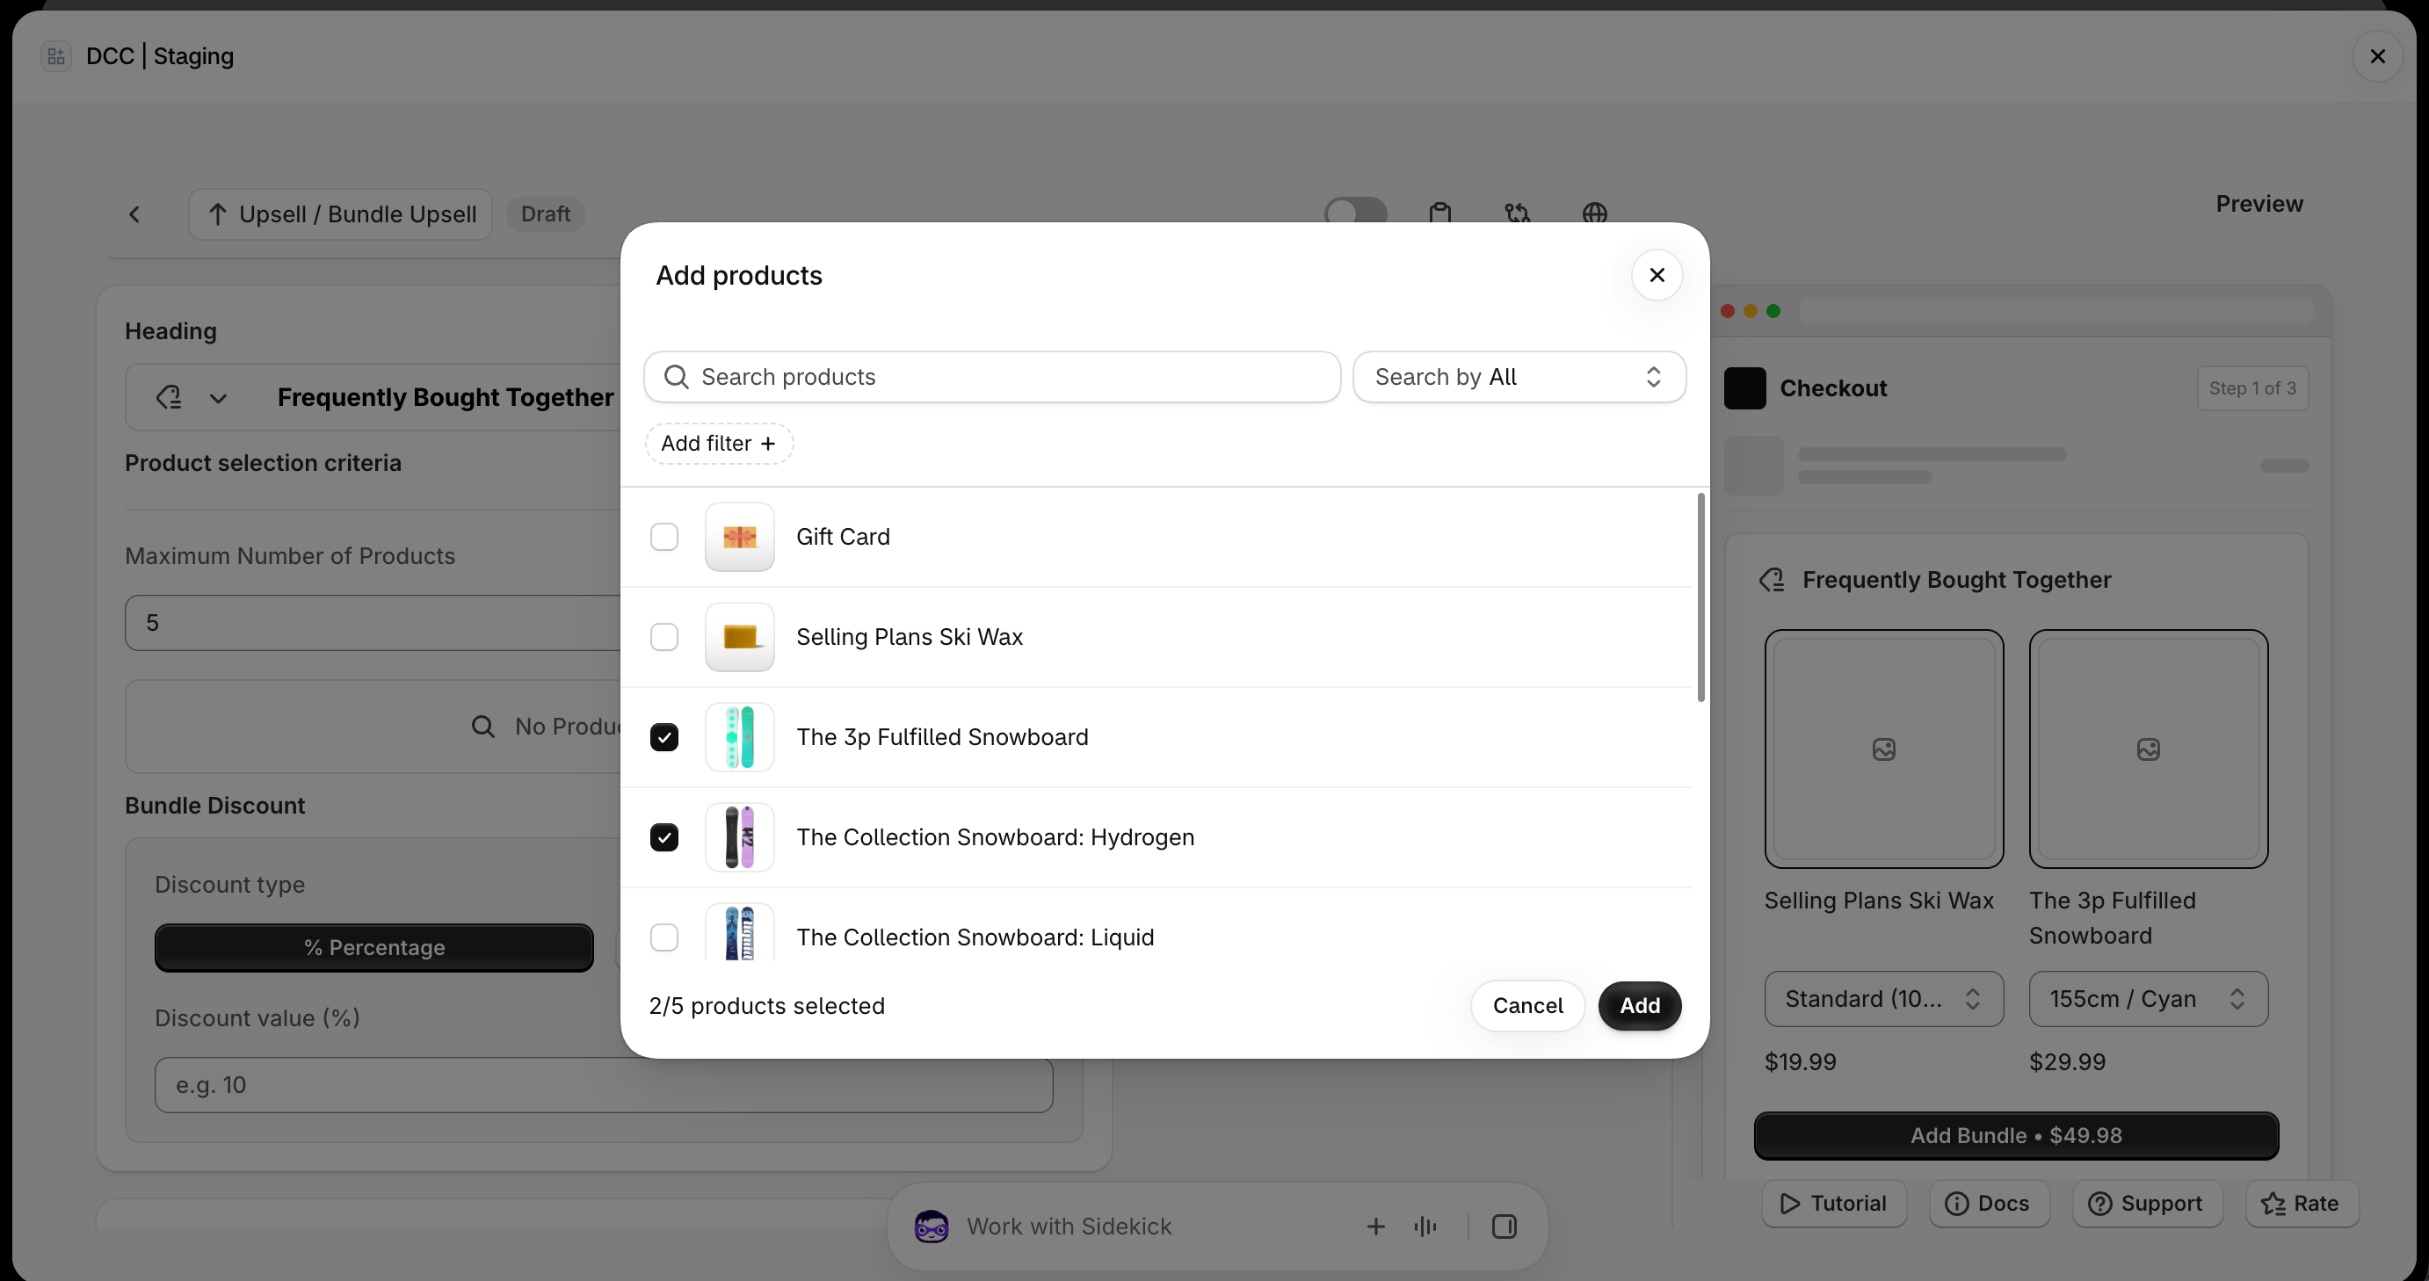This screenshot has width=2429, height=1281.
Task: Uncheck The 3p Fulfilled Snowboard checkbox
Action: coord(663,737)
